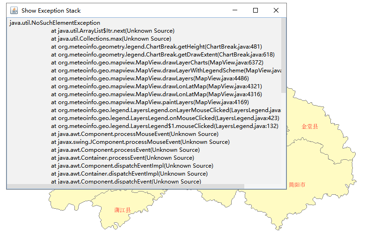Viewport: 365px width, 241px height.
Task: Select the LayersLegend$1.mouseClicked line
Action: 165,126
